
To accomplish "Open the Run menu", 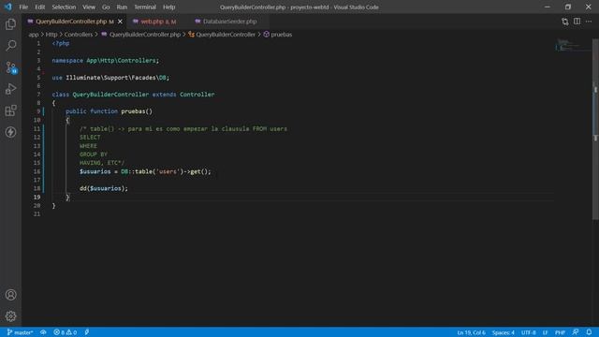I will [x=122, y=7].
